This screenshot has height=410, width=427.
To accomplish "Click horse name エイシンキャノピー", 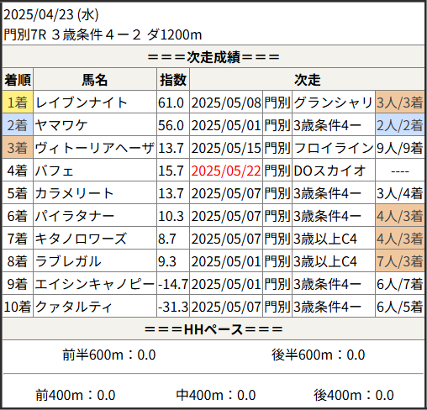I will point(95,284).
